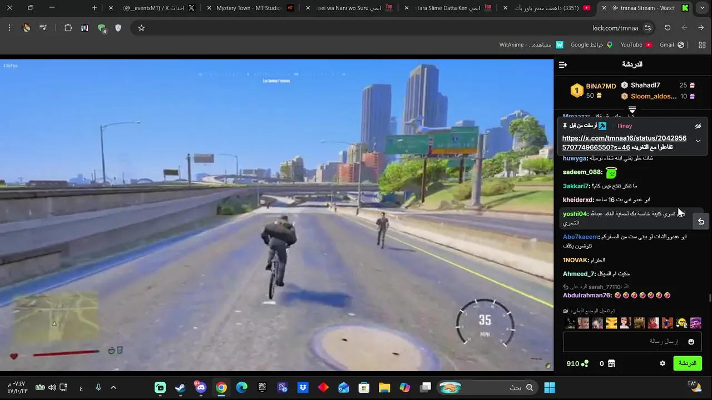The width and height of the screenshot is (712, 400).
Task: Switch to the YouTube (3351) tab
Action: click(x=546, y=8)
